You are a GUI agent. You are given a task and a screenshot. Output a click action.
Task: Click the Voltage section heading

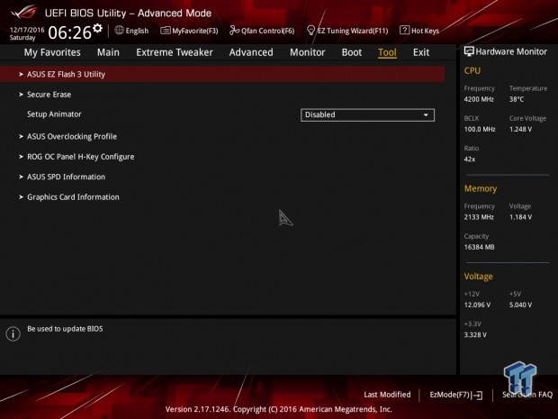click(478, 277)
